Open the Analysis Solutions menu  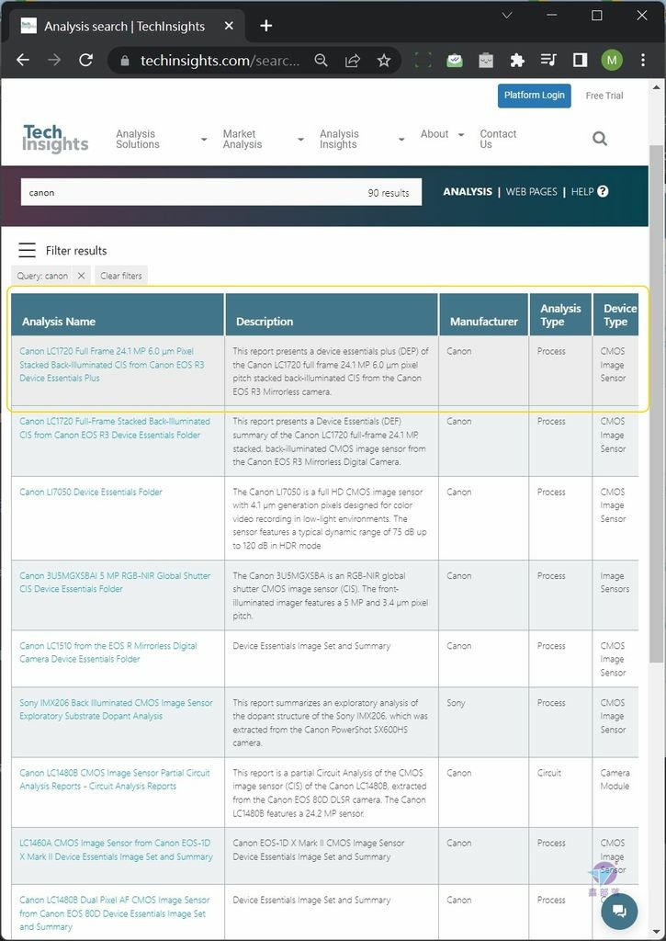click(138, 140)
